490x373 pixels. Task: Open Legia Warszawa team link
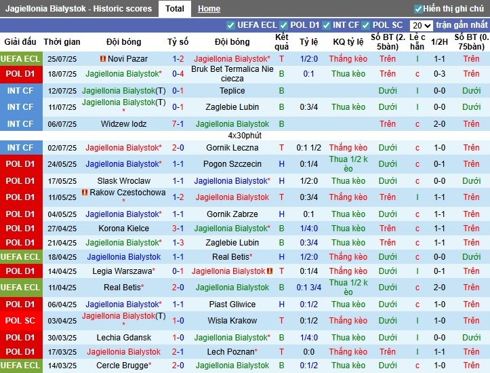[x=122, y=271]
